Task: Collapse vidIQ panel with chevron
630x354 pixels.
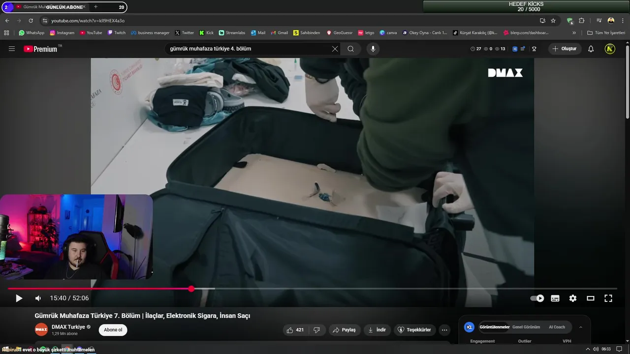Action: [x=581, y=327]
